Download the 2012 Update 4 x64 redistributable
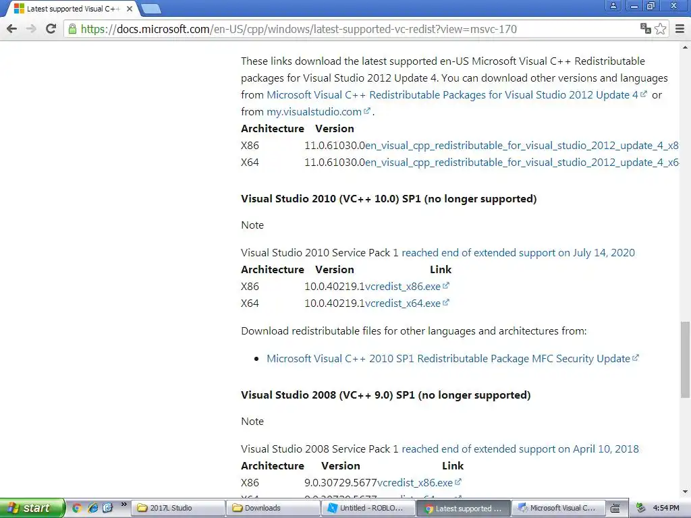The width and height of the screenshot is (691, 518). [x=522, y=163]
